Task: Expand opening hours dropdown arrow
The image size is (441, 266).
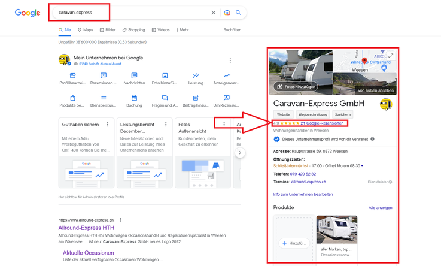Action: coord(362,166)
